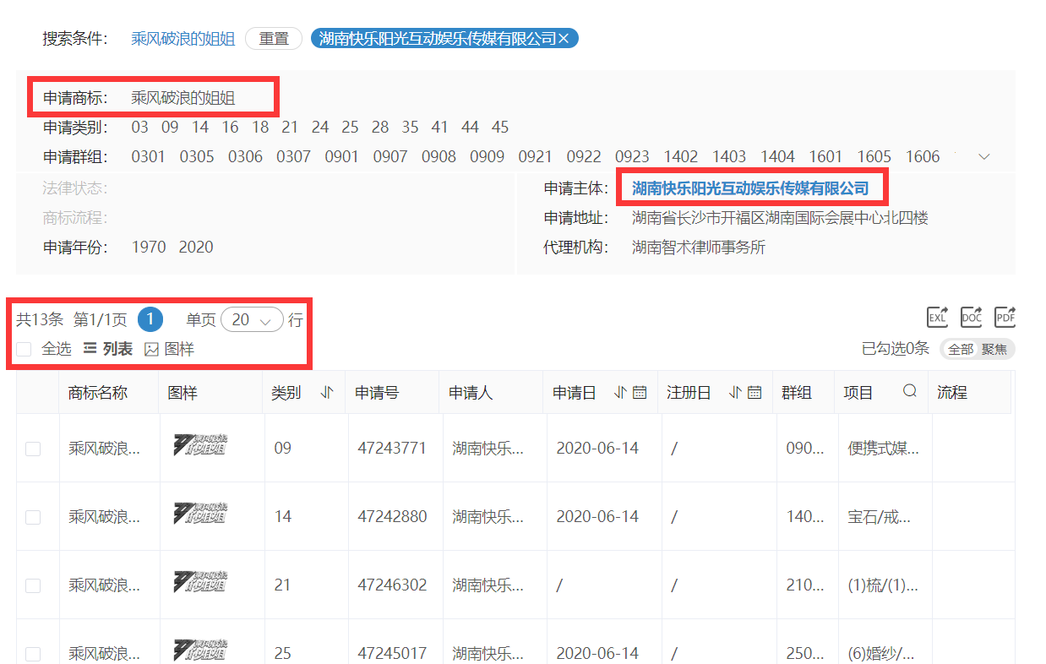Switch to 列表 list view
Image resolution: width=1046 pixels, height=664 pixels.
tap(107, 349)
